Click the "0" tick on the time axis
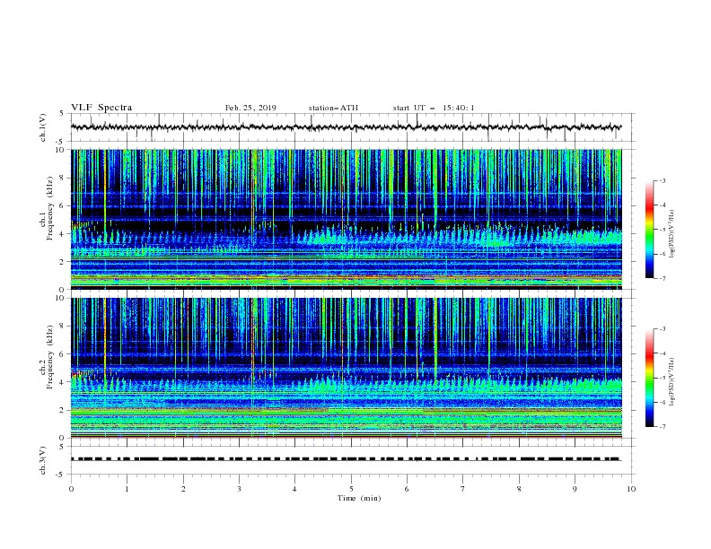 pos(71,489)
